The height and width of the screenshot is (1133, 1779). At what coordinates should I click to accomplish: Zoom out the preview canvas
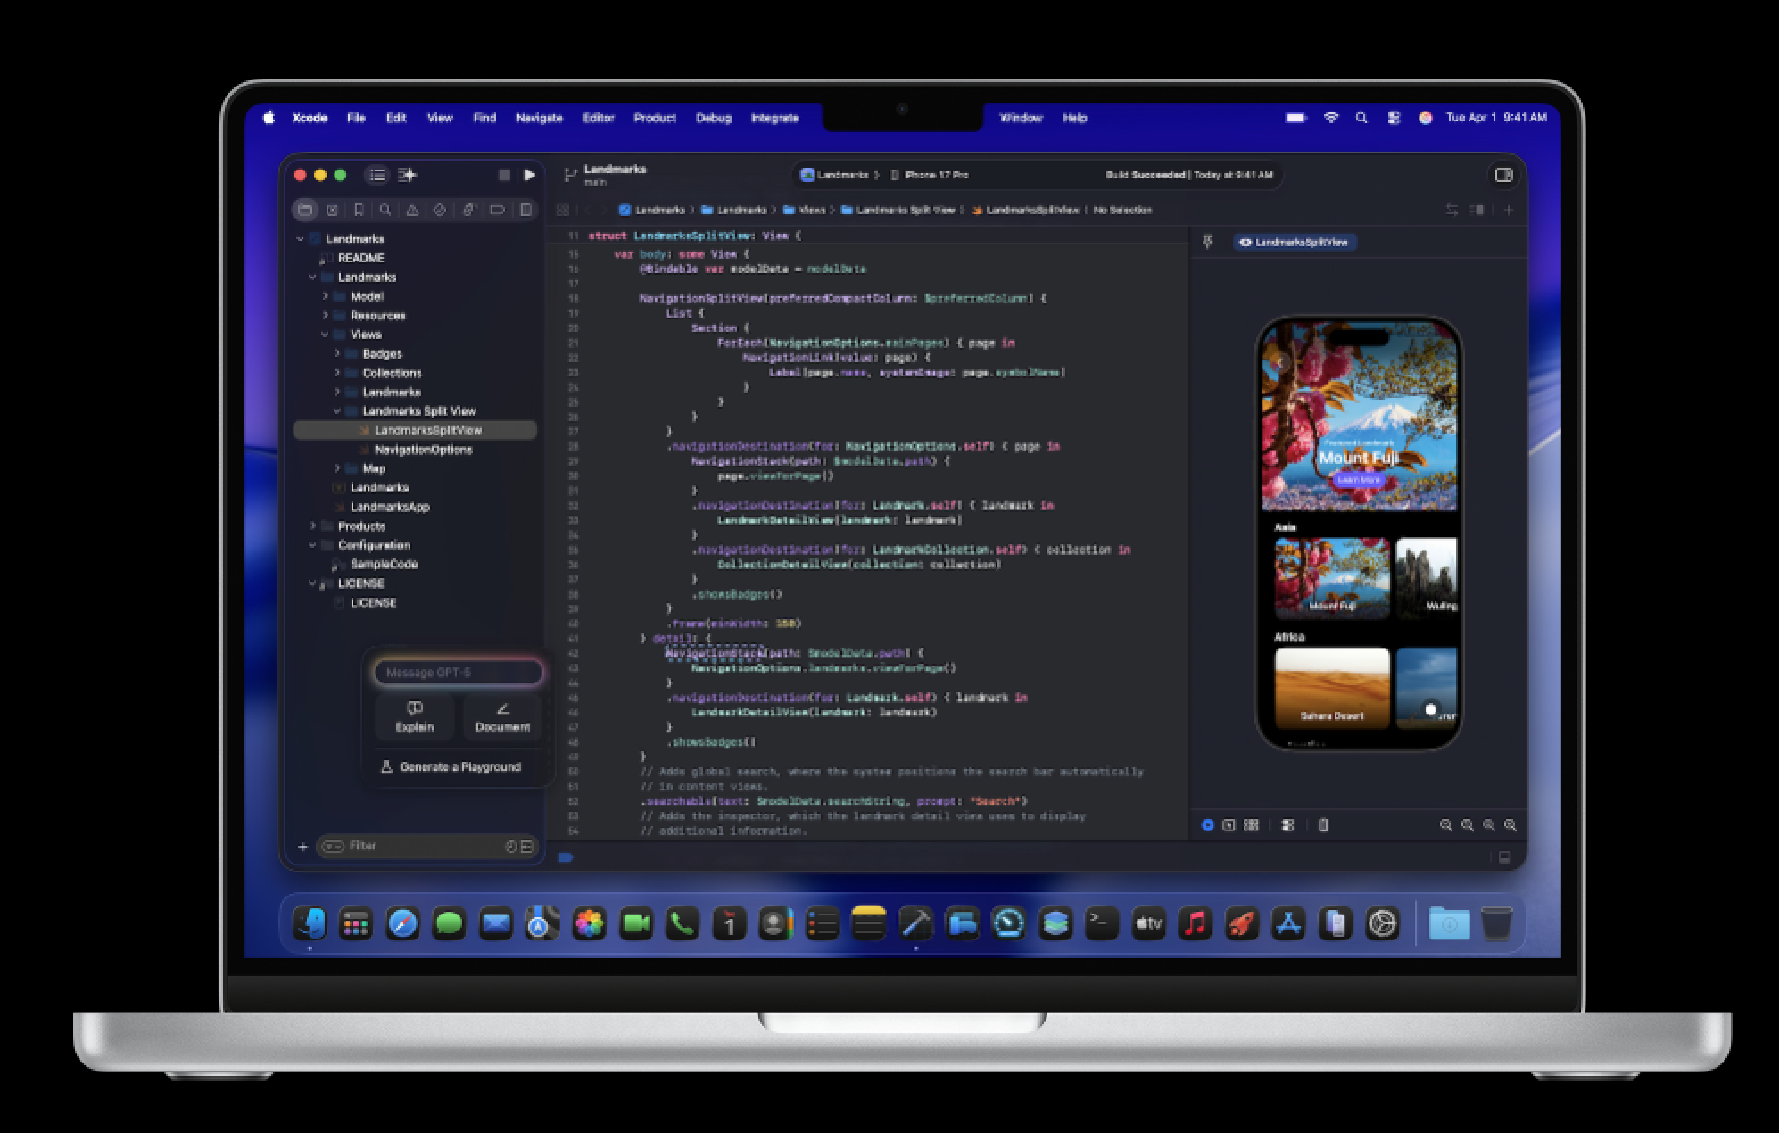(x=1446, y=825)
